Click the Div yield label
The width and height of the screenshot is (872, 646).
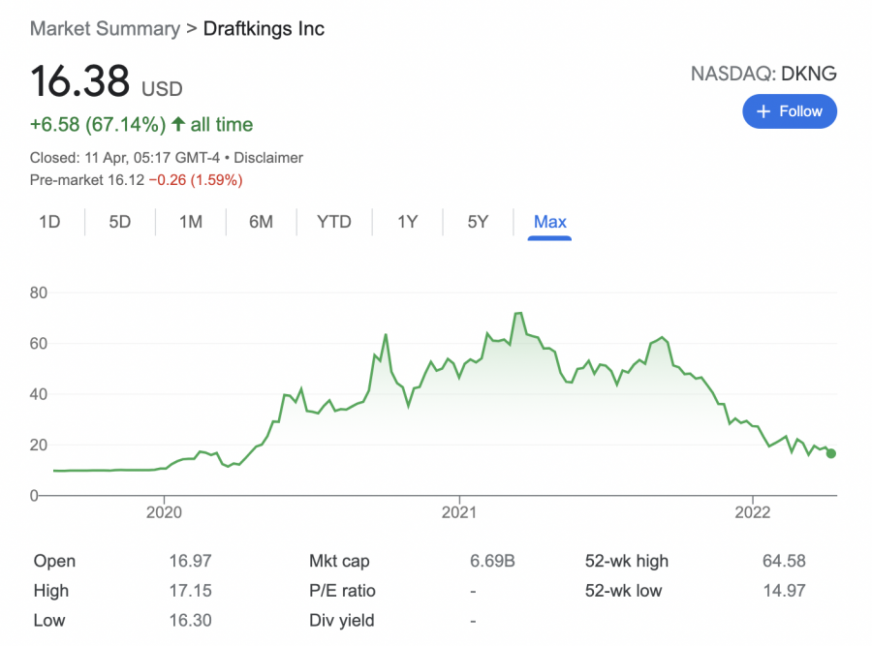click(x=341, y=621)
